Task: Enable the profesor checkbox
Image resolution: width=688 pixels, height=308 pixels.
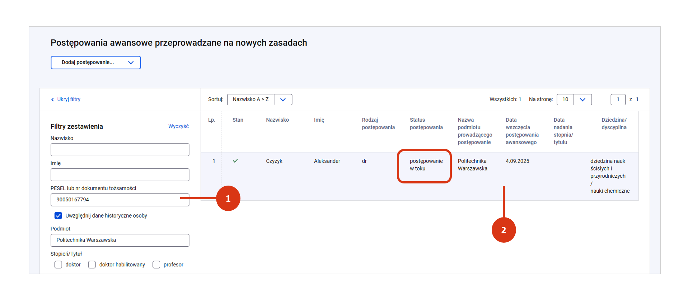Action: coord(156,265)
